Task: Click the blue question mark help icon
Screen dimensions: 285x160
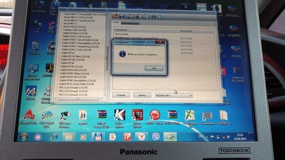Action: tap(153, 17)
